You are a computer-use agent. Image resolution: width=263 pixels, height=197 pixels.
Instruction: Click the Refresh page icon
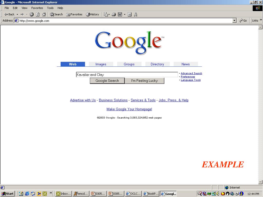tap(38, 14)
